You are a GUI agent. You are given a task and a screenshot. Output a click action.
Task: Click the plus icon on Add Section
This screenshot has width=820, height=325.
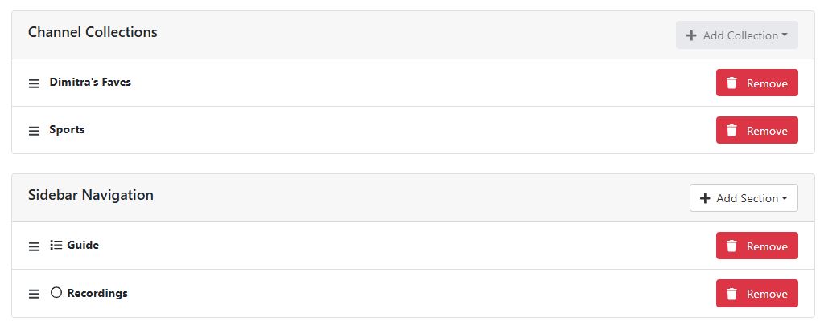[x=705, y=198]
